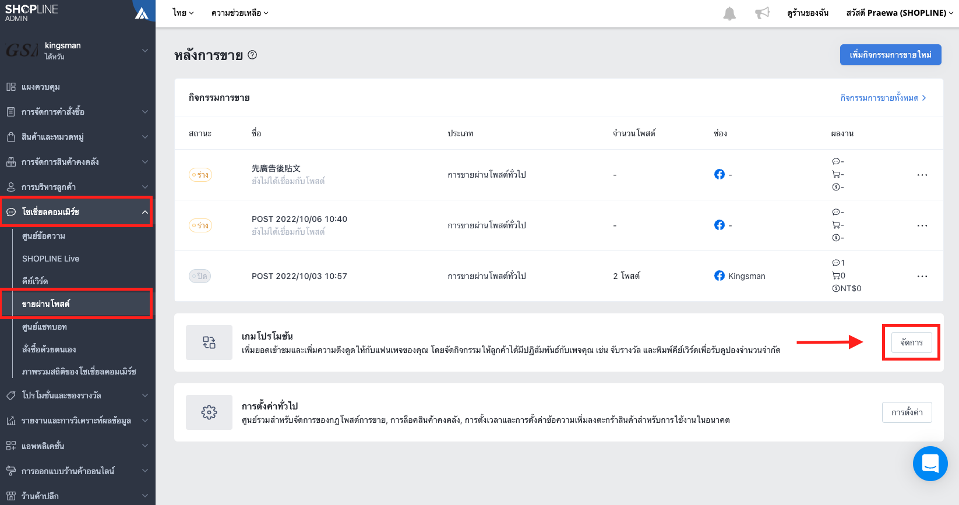Open POST 2022/10/03 10:57 activity
959x505 pixels.
[x=299, y=276]
